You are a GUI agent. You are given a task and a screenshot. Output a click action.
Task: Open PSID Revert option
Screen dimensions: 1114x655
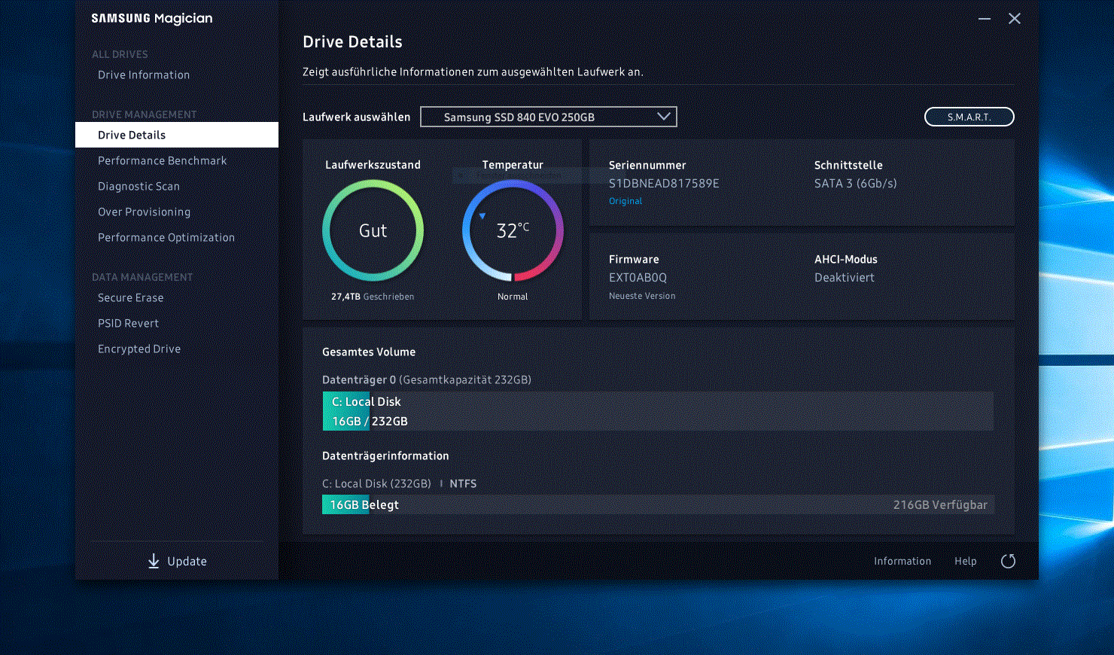[x=128, y=323]
